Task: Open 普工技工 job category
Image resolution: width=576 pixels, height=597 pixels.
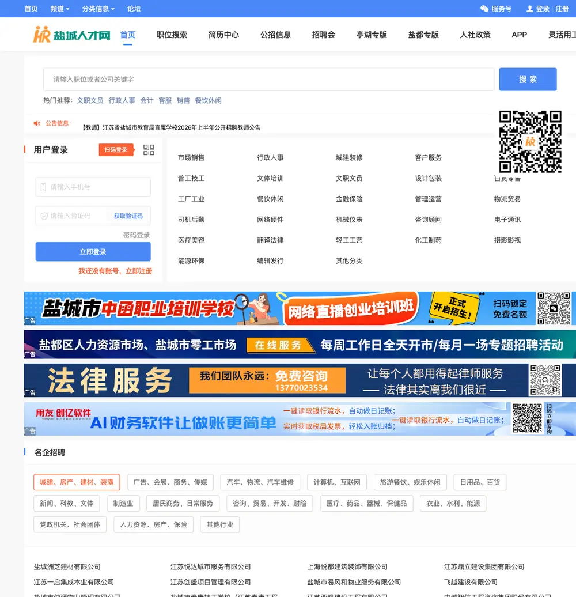Action: pos(191,178)
